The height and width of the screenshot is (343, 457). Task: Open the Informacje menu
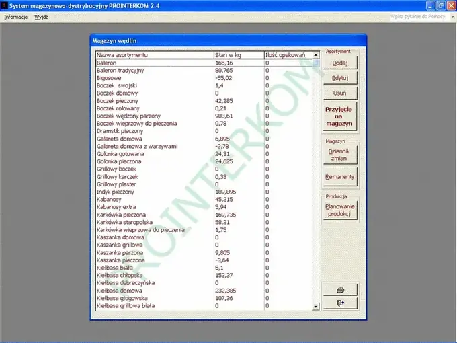point(15,17)
